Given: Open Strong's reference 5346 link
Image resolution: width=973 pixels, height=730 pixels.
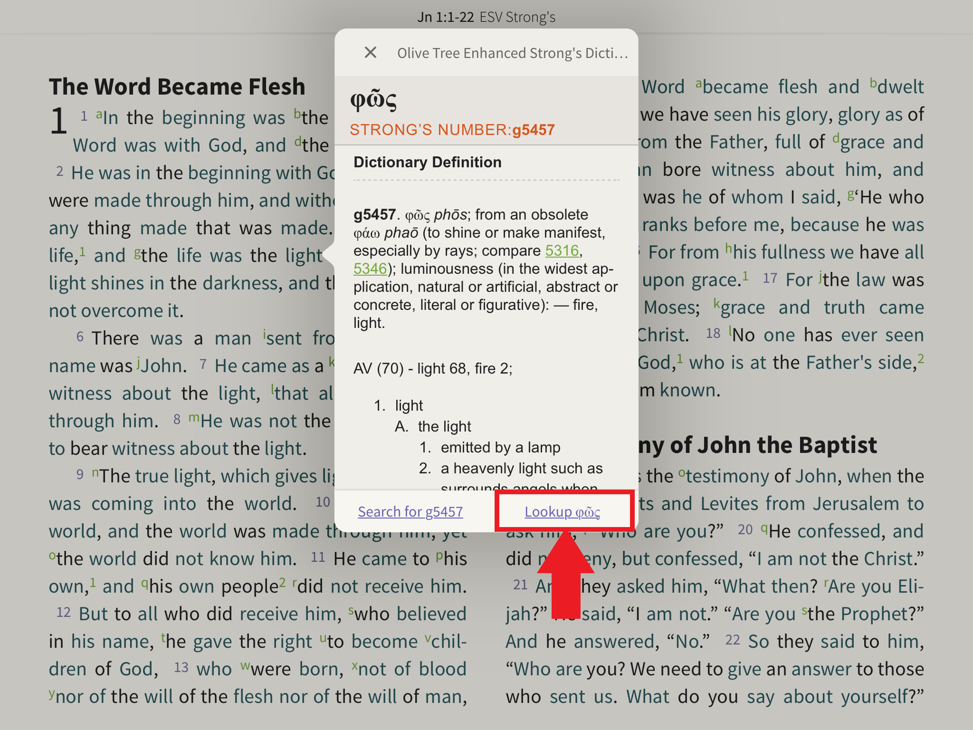Looking at the screenshot, I should [370, 269].
